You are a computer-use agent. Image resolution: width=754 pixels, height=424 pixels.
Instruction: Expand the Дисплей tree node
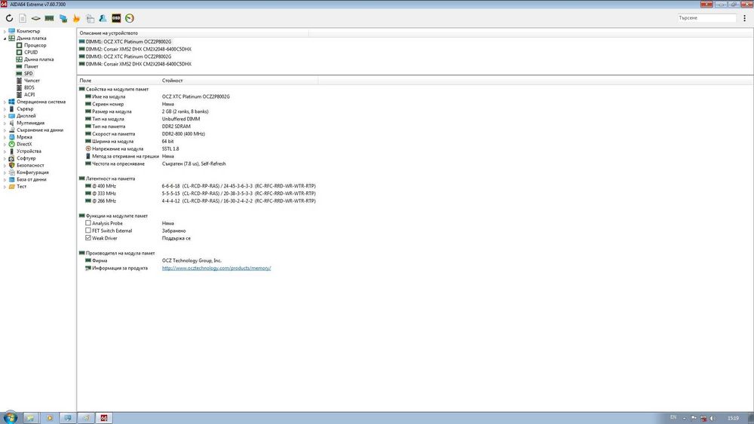pyautogui.click(x=5, y=116)
